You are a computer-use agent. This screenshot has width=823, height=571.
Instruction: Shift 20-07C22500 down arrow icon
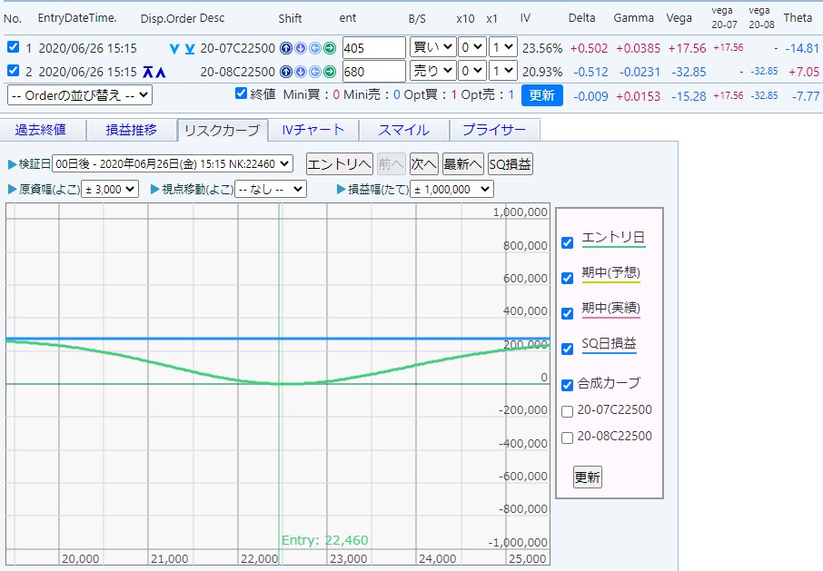[x=301, y=48]
